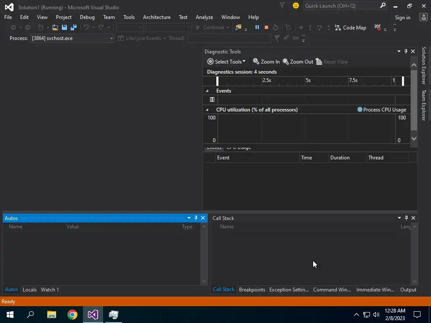Image resolution: width=431 pixels, height=323 pixels.
Task: Click the Save All toolbar icon
Action: coord(74,27)
